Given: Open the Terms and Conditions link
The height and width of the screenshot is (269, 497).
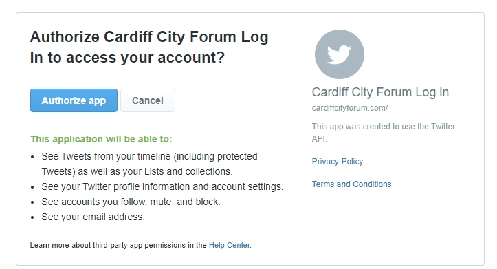Looking at the screenshot, I should click(x=351, y=184).
